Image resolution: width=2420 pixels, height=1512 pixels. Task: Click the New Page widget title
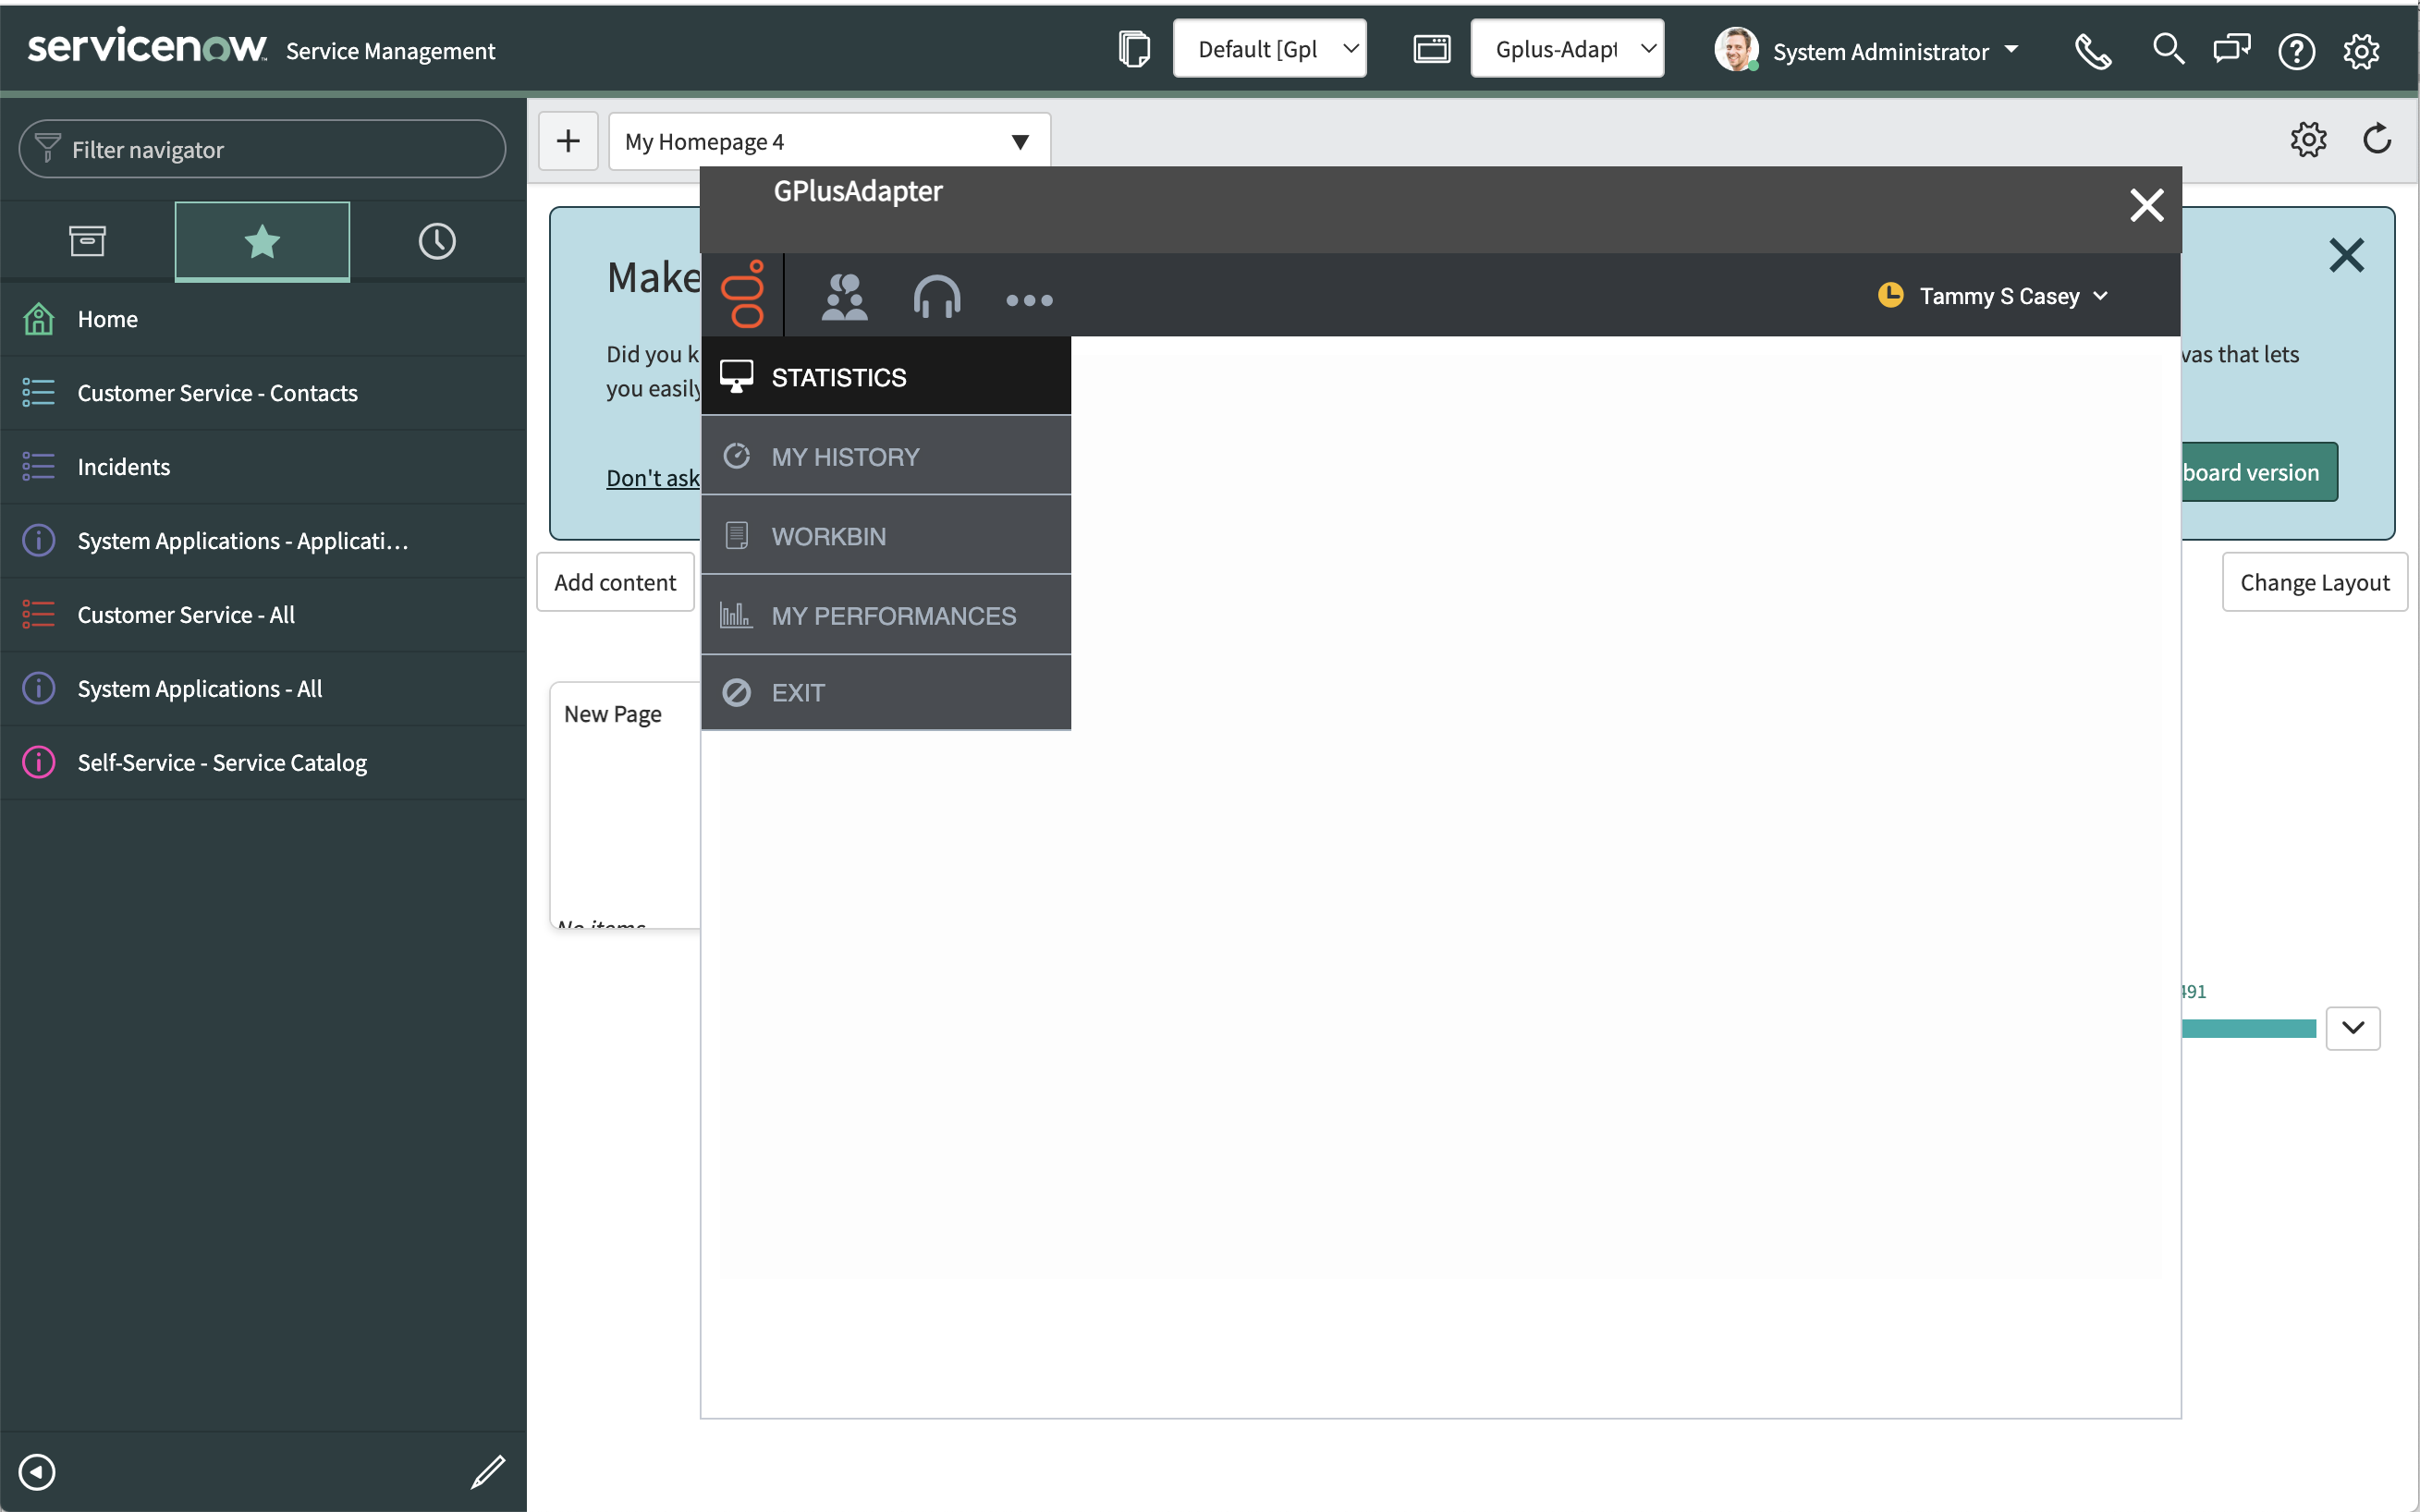[x=613, y=714]
